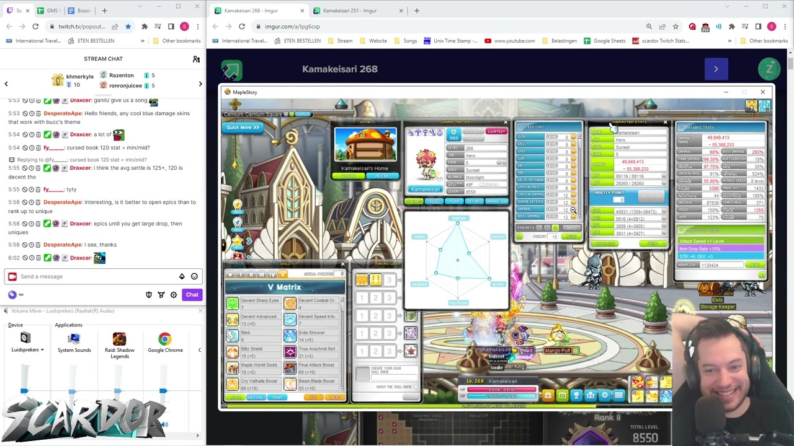Screen dimensions: 794x446
Task: Open profile avatar S in Imgur window
Action: pyautogui.click(x=771, y=27)
